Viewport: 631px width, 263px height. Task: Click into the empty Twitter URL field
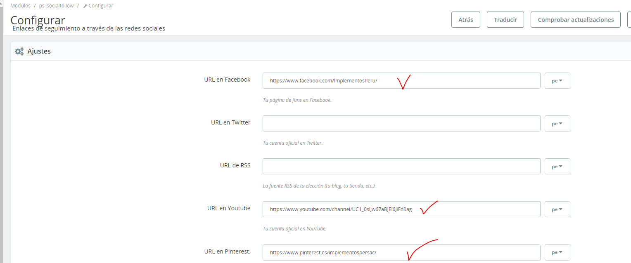coord(401,124)
